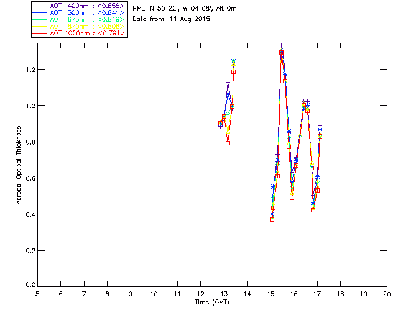Image resolution: width=398 pixels, height=318 pixels.
Task: Click the 'AOT 870nm : <0.806>' legend entry
Action: click(78, 26)
